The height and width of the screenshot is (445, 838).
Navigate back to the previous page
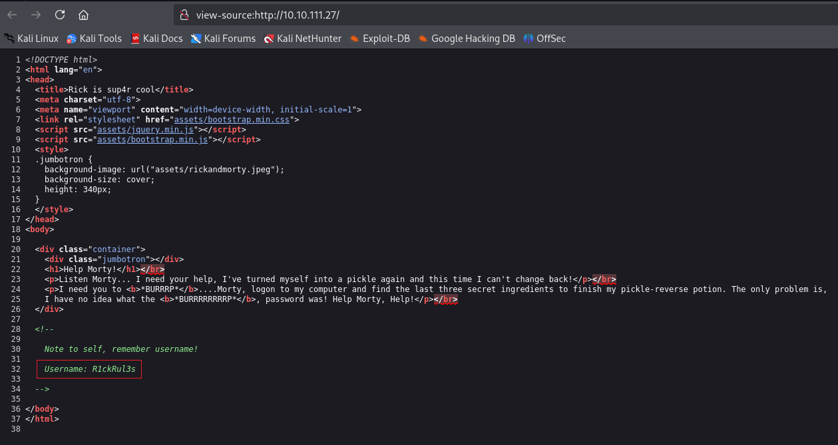tap(11, 14)
